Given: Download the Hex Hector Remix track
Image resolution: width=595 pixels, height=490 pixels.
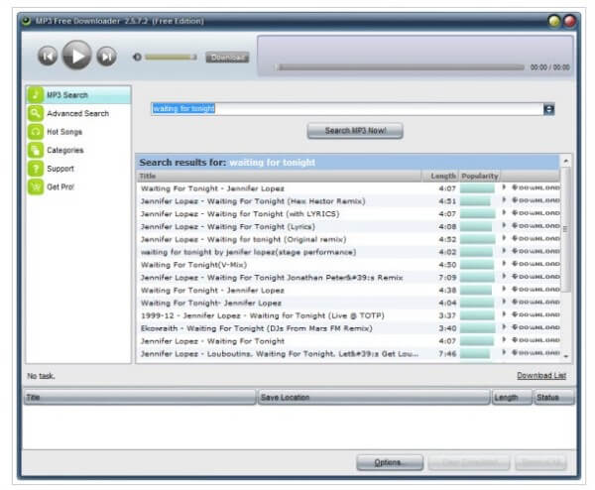Looking at the screenshot, I should coord(535,200).
